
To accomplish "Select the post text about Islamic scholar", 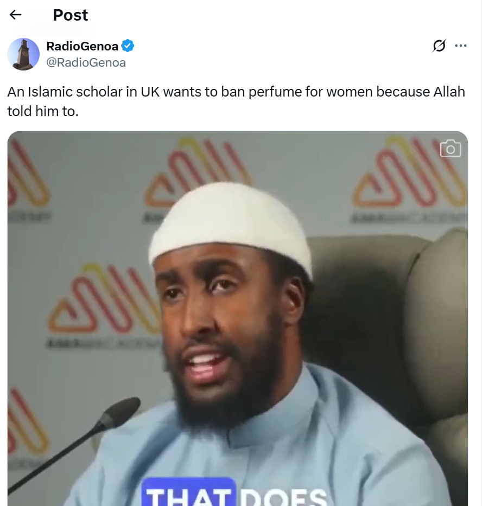I will tap(236, 101).
